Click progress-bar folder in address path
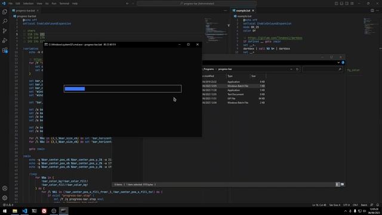Image resolution: width=382 pixels, height=215 pixels. pyautogui.click(x=225, y=69)
